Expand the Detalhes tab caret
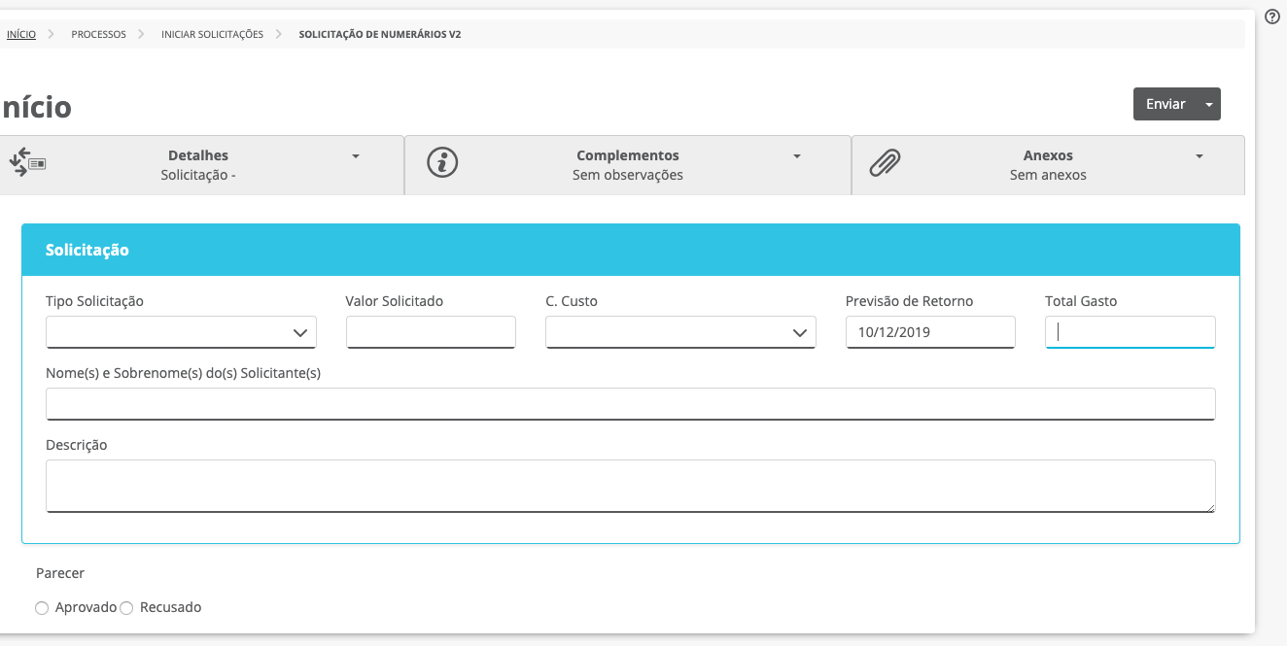This screenshot has height=646, width=1287. 356,156
